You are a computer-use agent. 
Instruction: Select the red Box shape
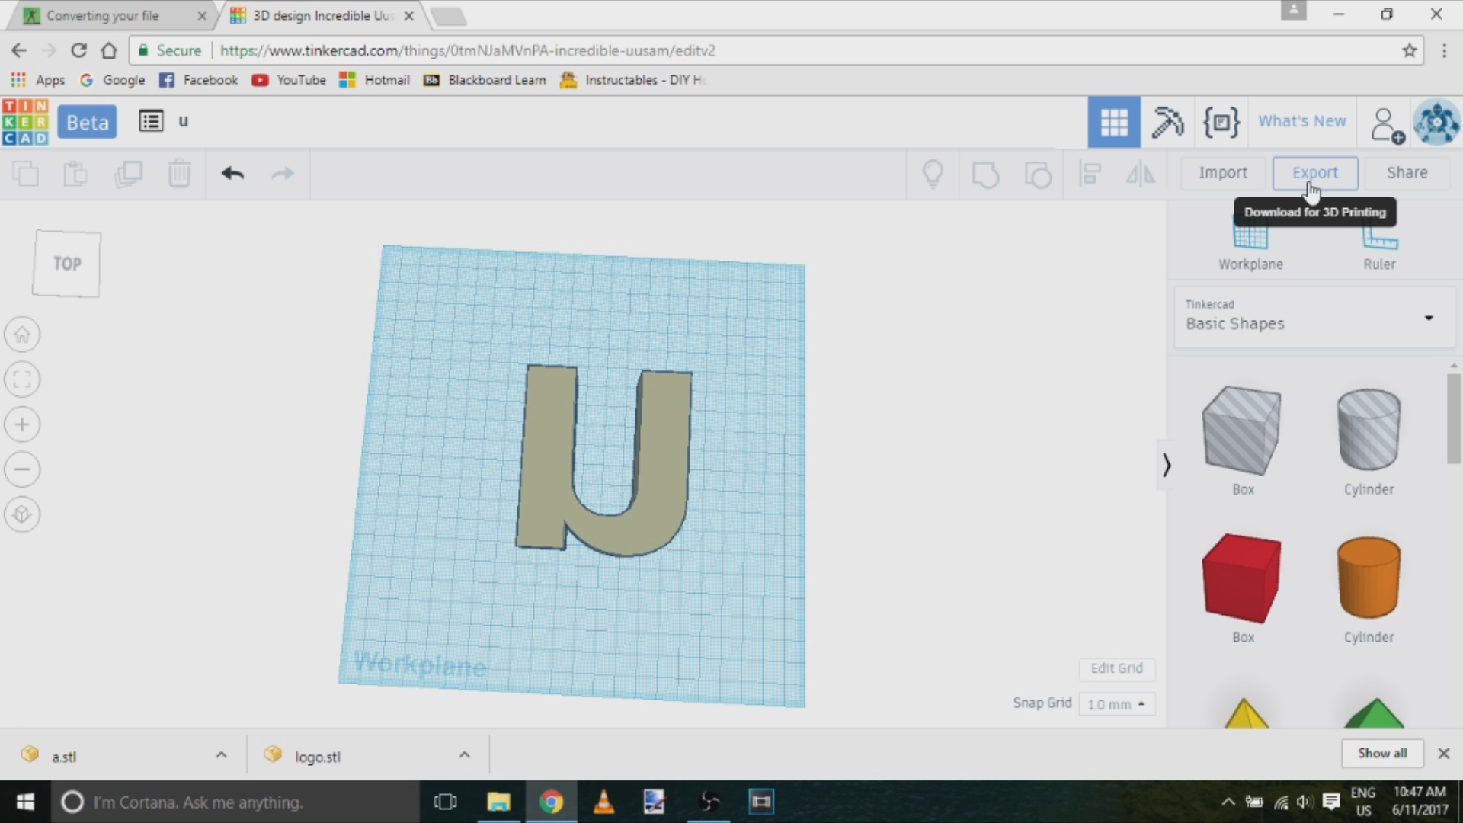click(1242, 579)
